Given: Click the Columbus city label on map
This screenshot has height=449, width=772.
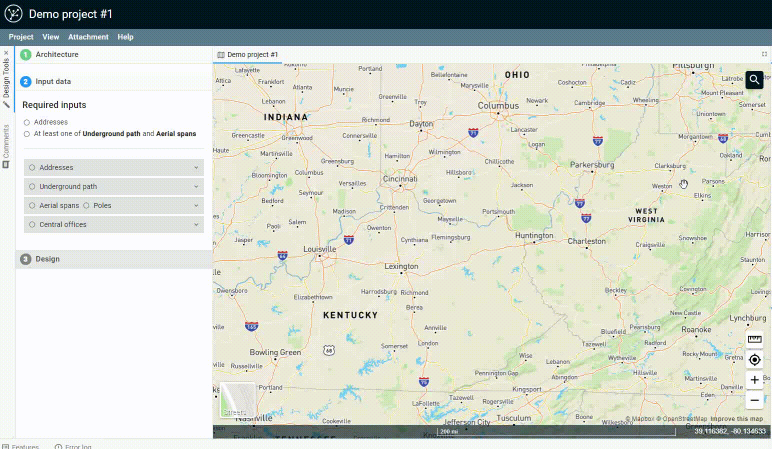Looking at the screenshot, I should coord(498,105).
